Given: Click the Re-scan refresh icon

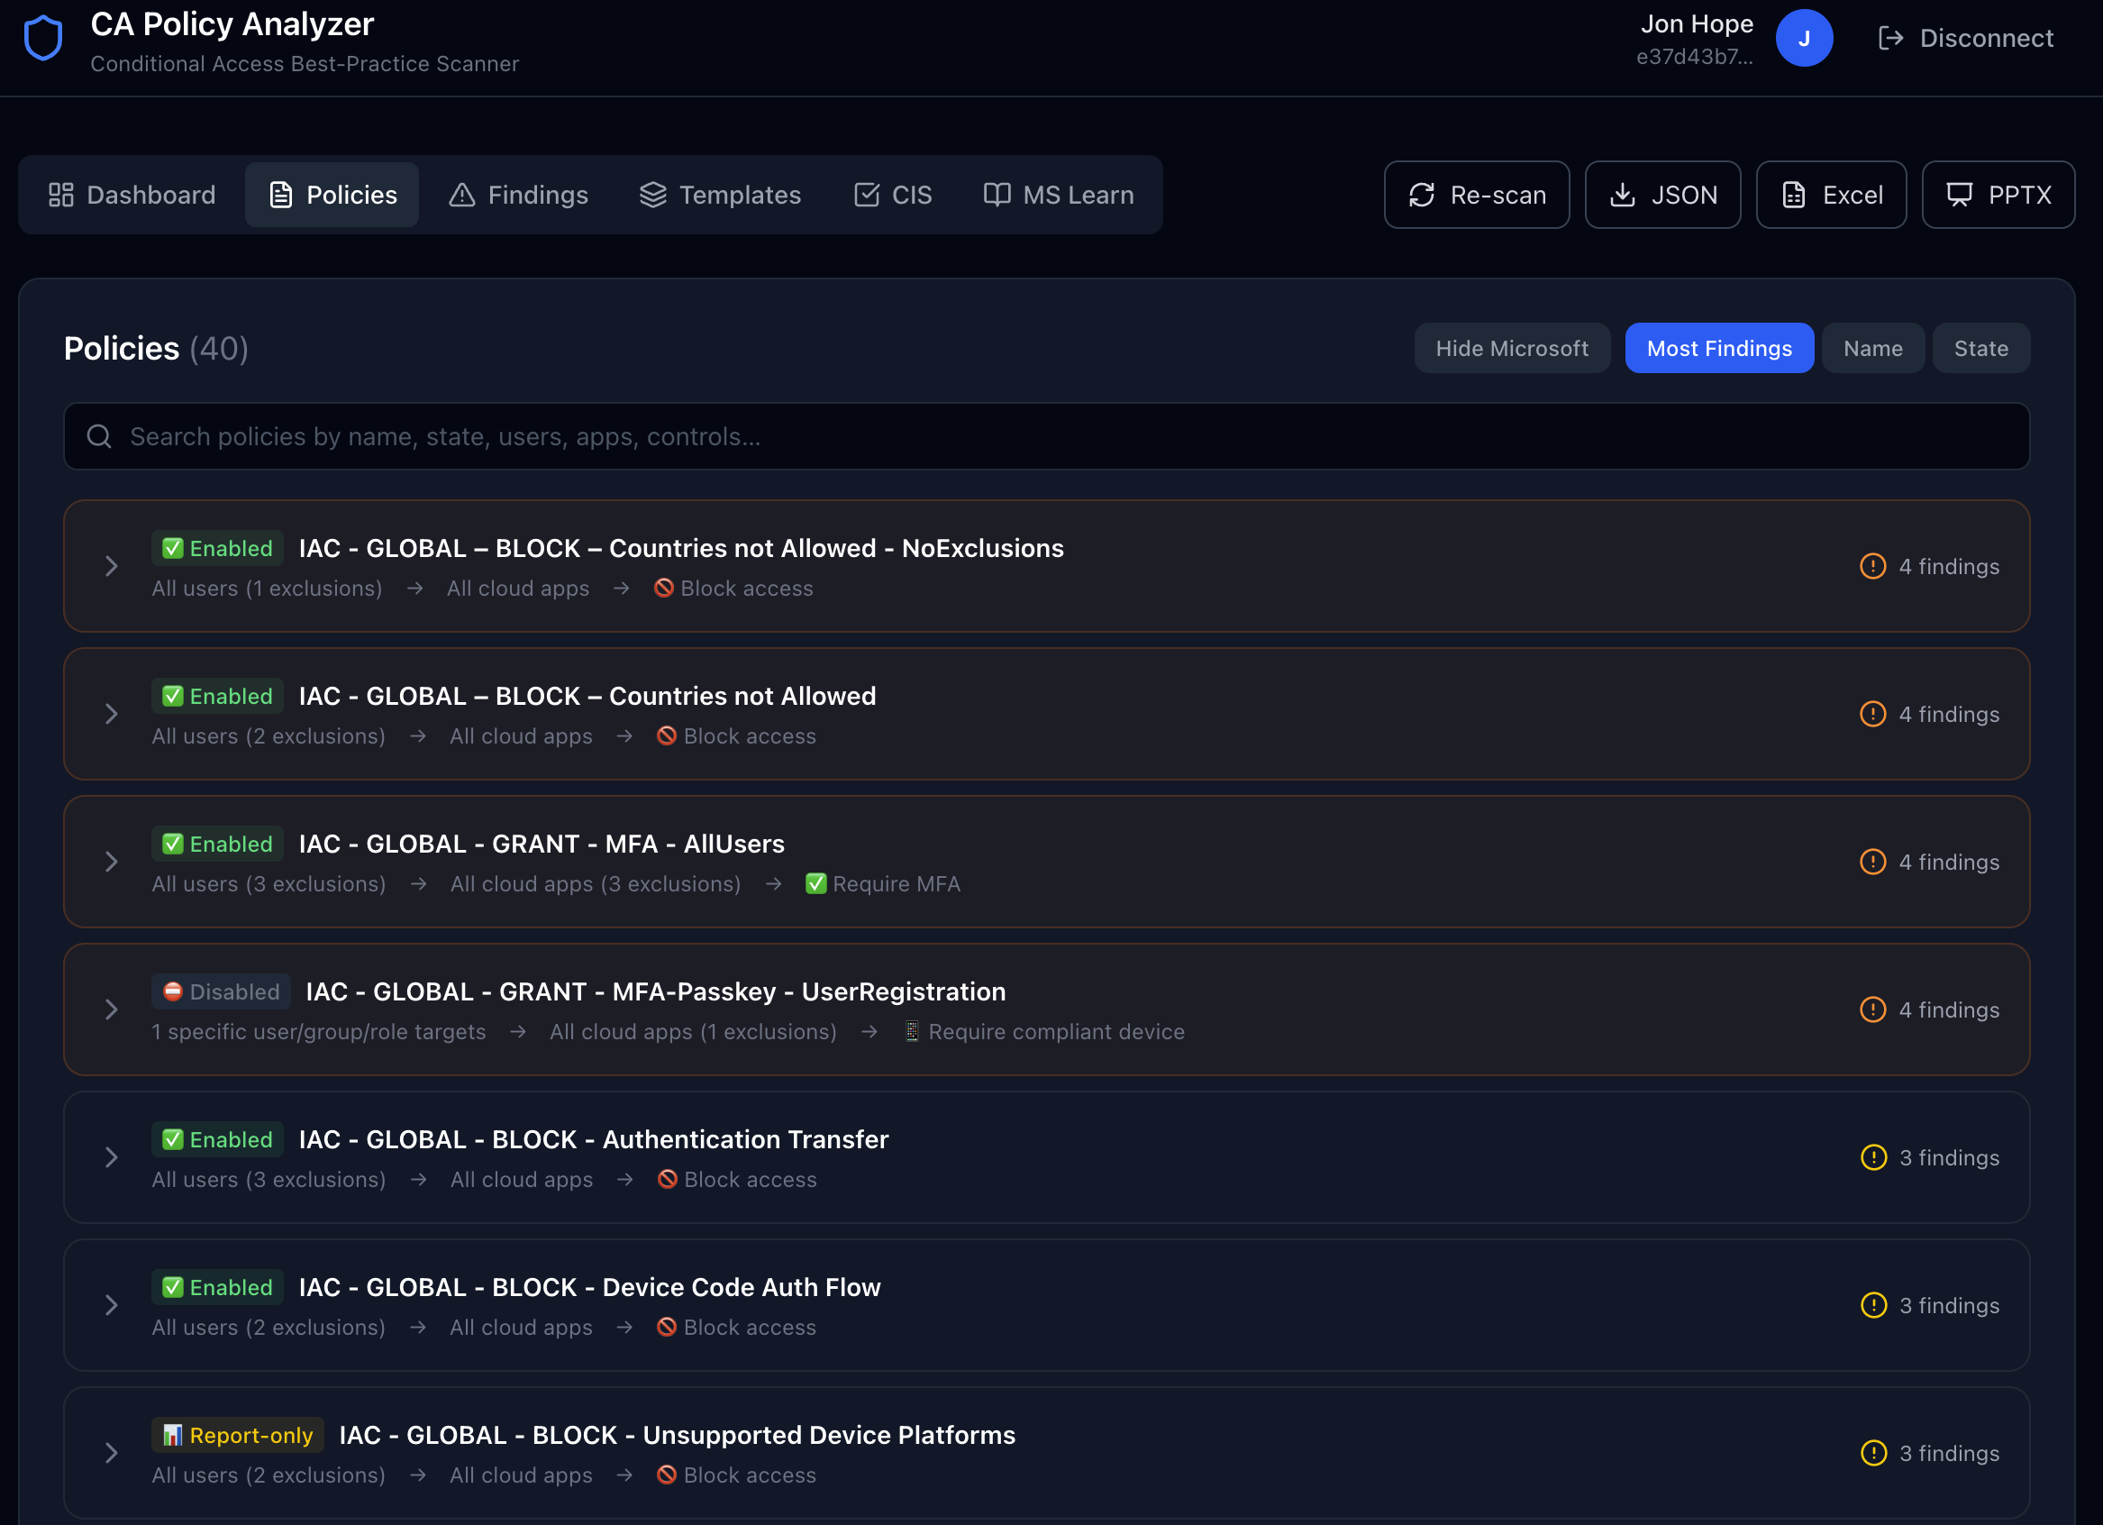Looking at the screenshot, I should point(1422,195).
